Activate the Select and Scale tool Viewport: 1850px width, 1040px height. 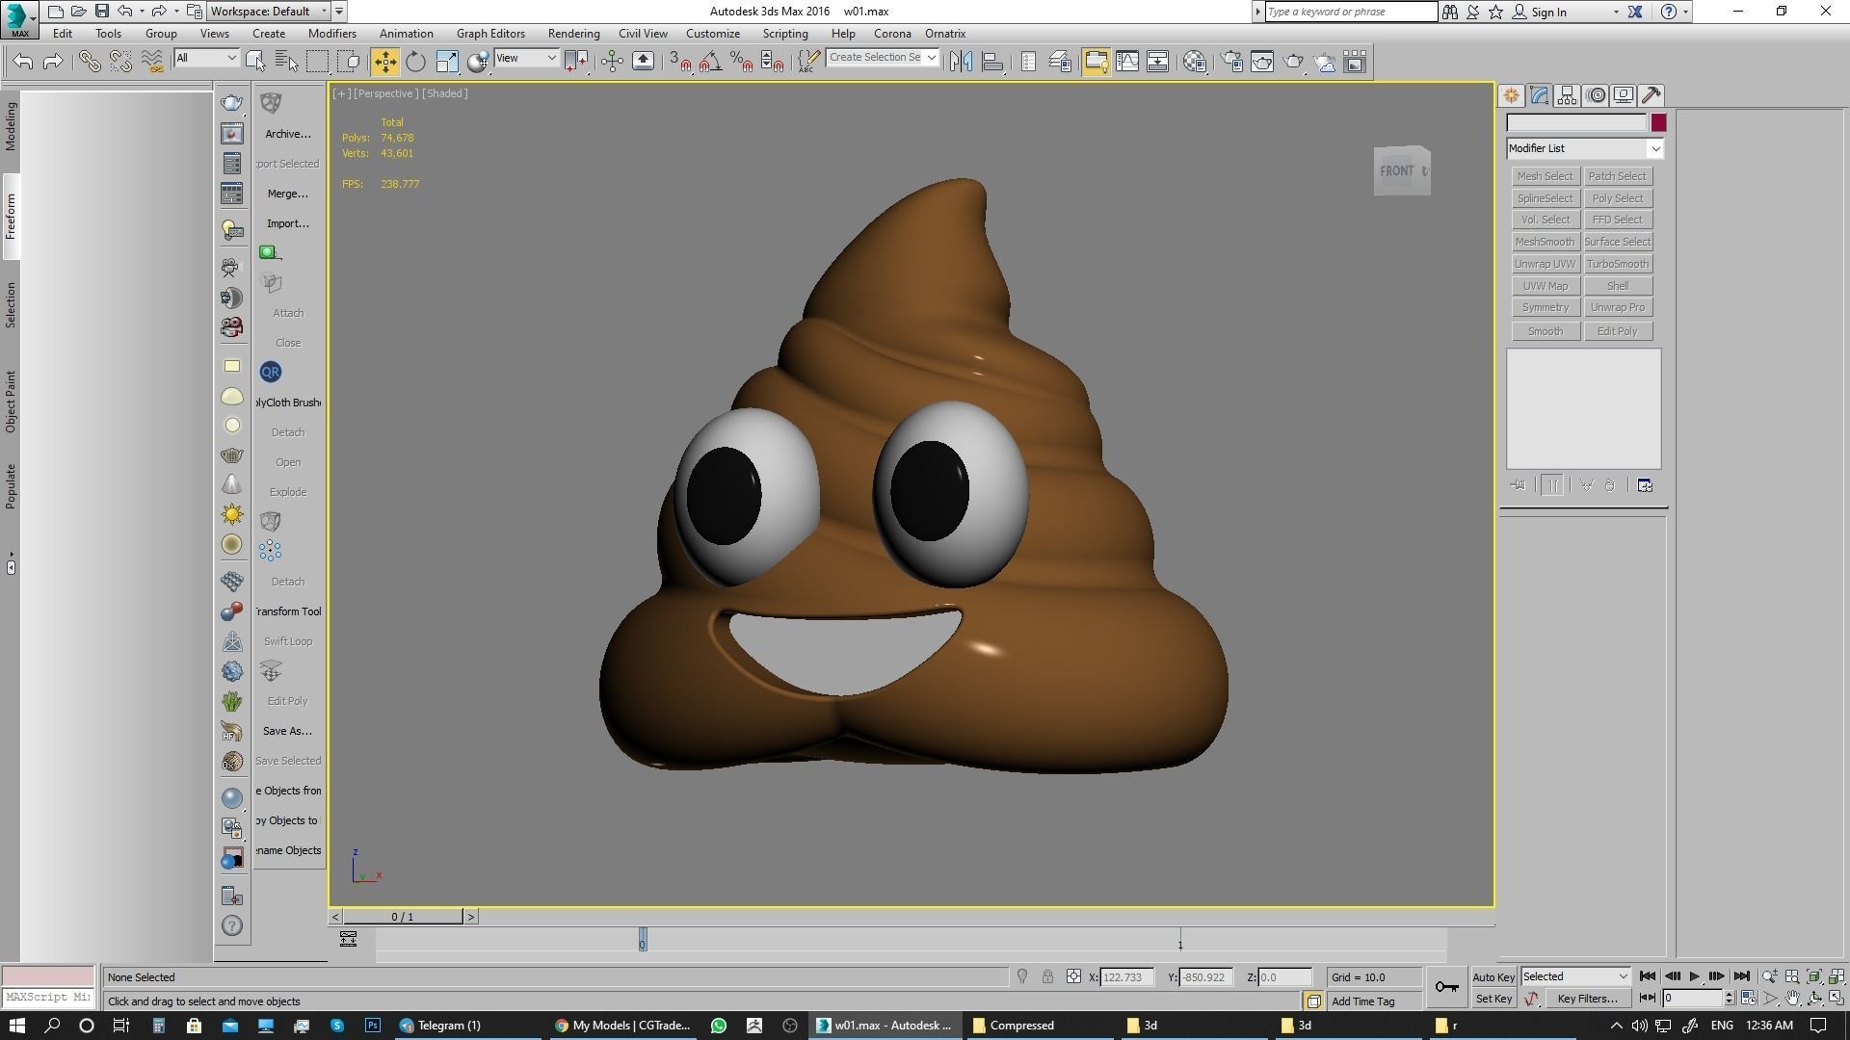[447, 62]
